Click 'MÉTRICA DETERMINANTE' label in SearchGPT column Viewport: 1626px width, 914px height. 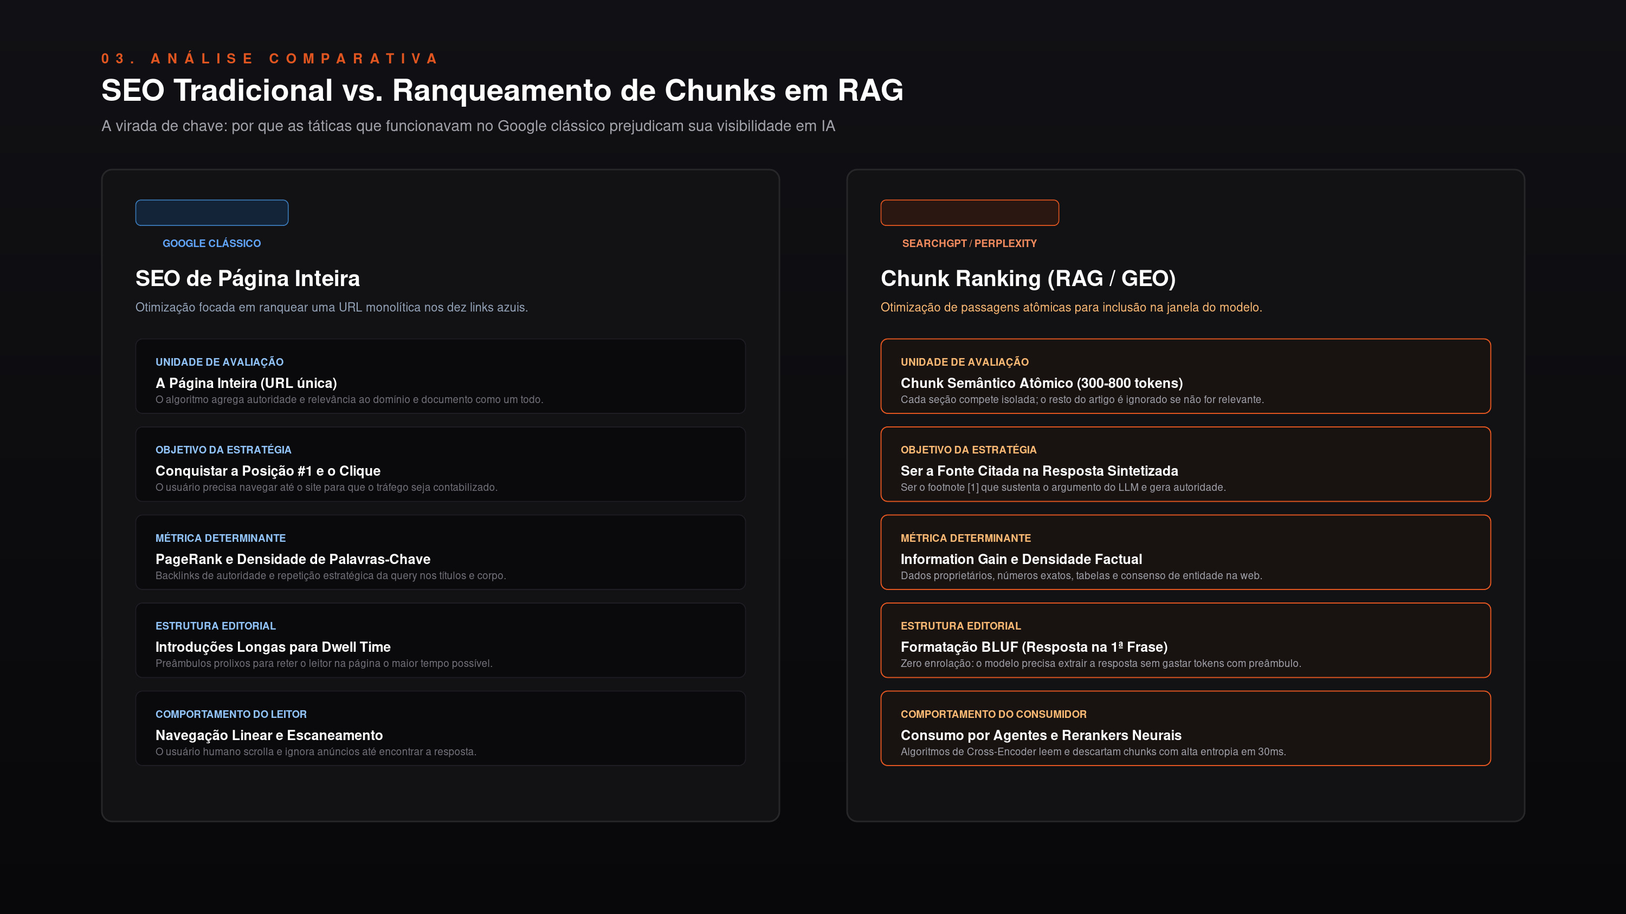tap(966, 538)
